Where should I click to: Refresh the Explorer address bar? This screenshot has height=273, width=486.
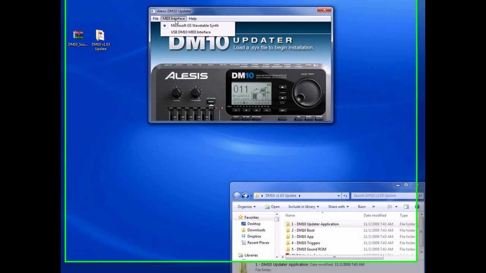click(345, 196)
